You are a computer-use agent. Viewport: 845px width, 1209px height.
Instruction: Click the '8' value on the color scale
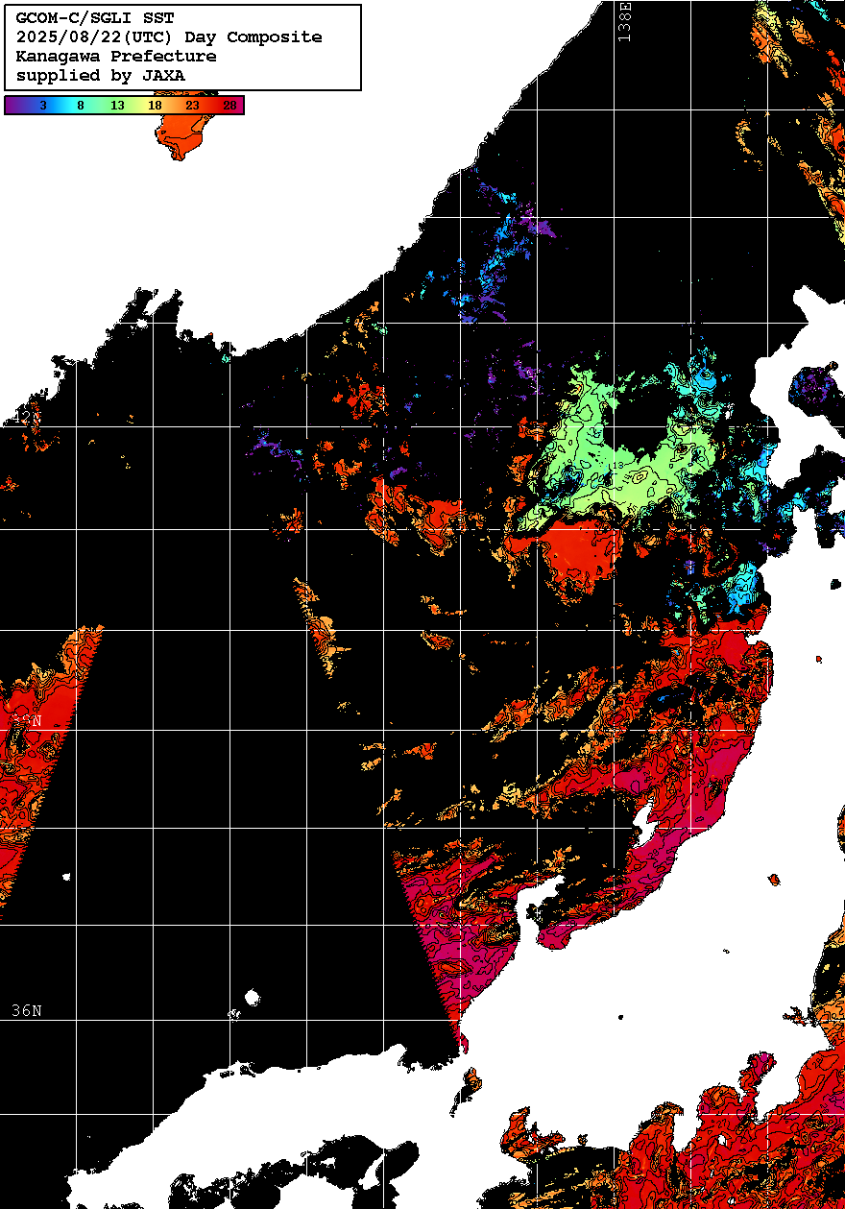pyautogui.click(x=80, y=106)
